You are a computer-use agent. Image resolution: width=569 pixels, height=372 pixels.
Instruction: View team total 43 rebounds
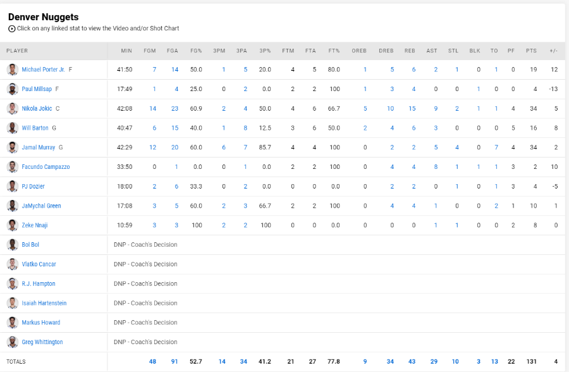(x=412, y=361)
